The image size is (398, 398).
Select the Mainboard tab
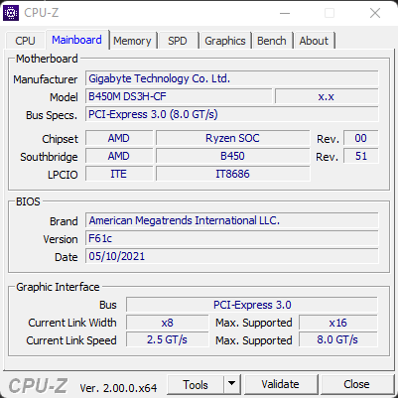pos(76,40)
